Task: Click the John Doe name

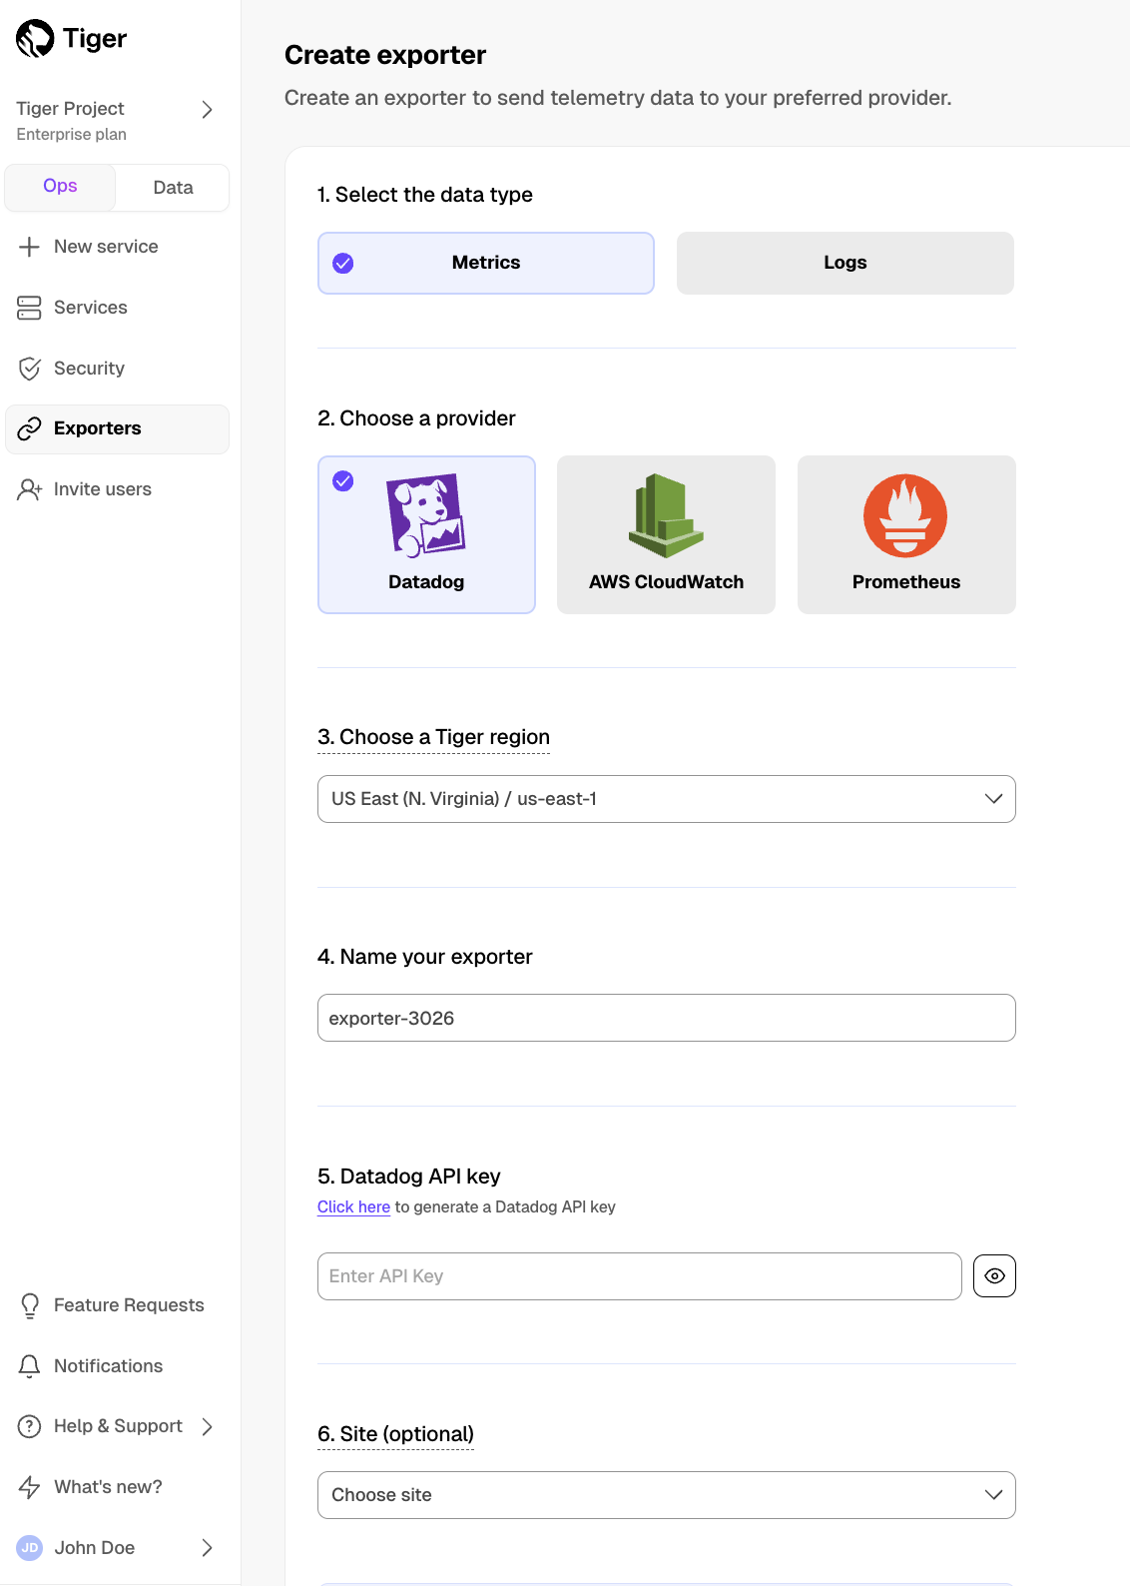Action: click(x=95, y=1548)
